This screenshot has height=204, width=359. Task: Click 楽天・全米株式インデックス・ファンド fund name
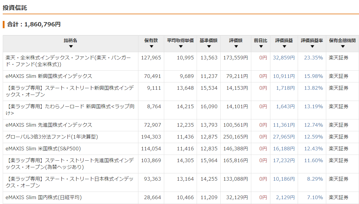(68, 61)
